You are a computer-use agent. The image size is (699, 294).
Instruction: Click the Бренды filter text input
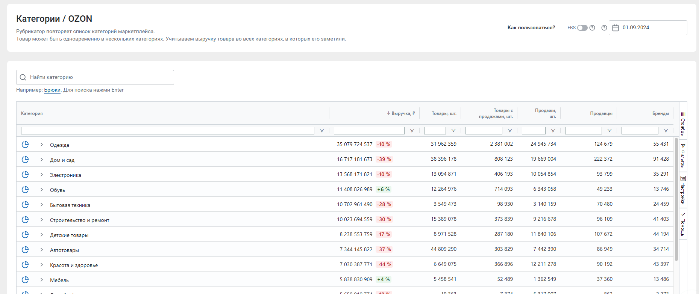click(640, 131)
